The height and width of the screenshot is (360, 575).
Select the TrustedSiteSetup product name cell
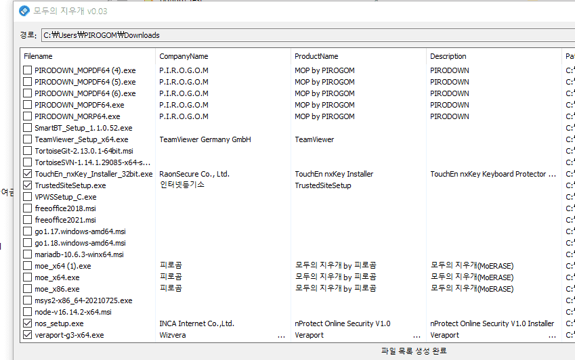click(x=322, y=185)
